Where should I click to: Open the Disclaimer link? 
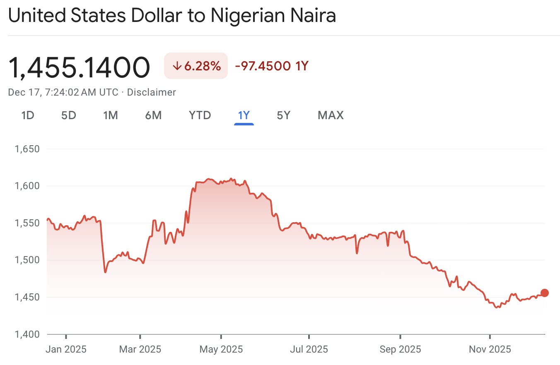[x=152, y=92]
